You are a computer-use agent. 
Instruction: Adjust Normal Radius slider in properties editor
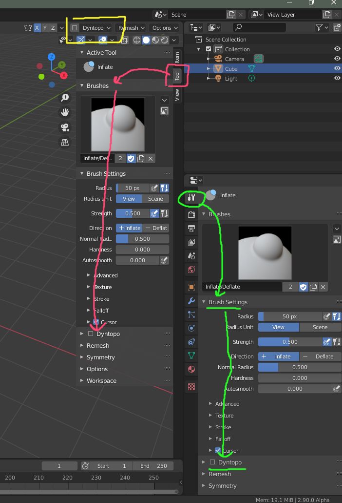click(x=300, y=367)
